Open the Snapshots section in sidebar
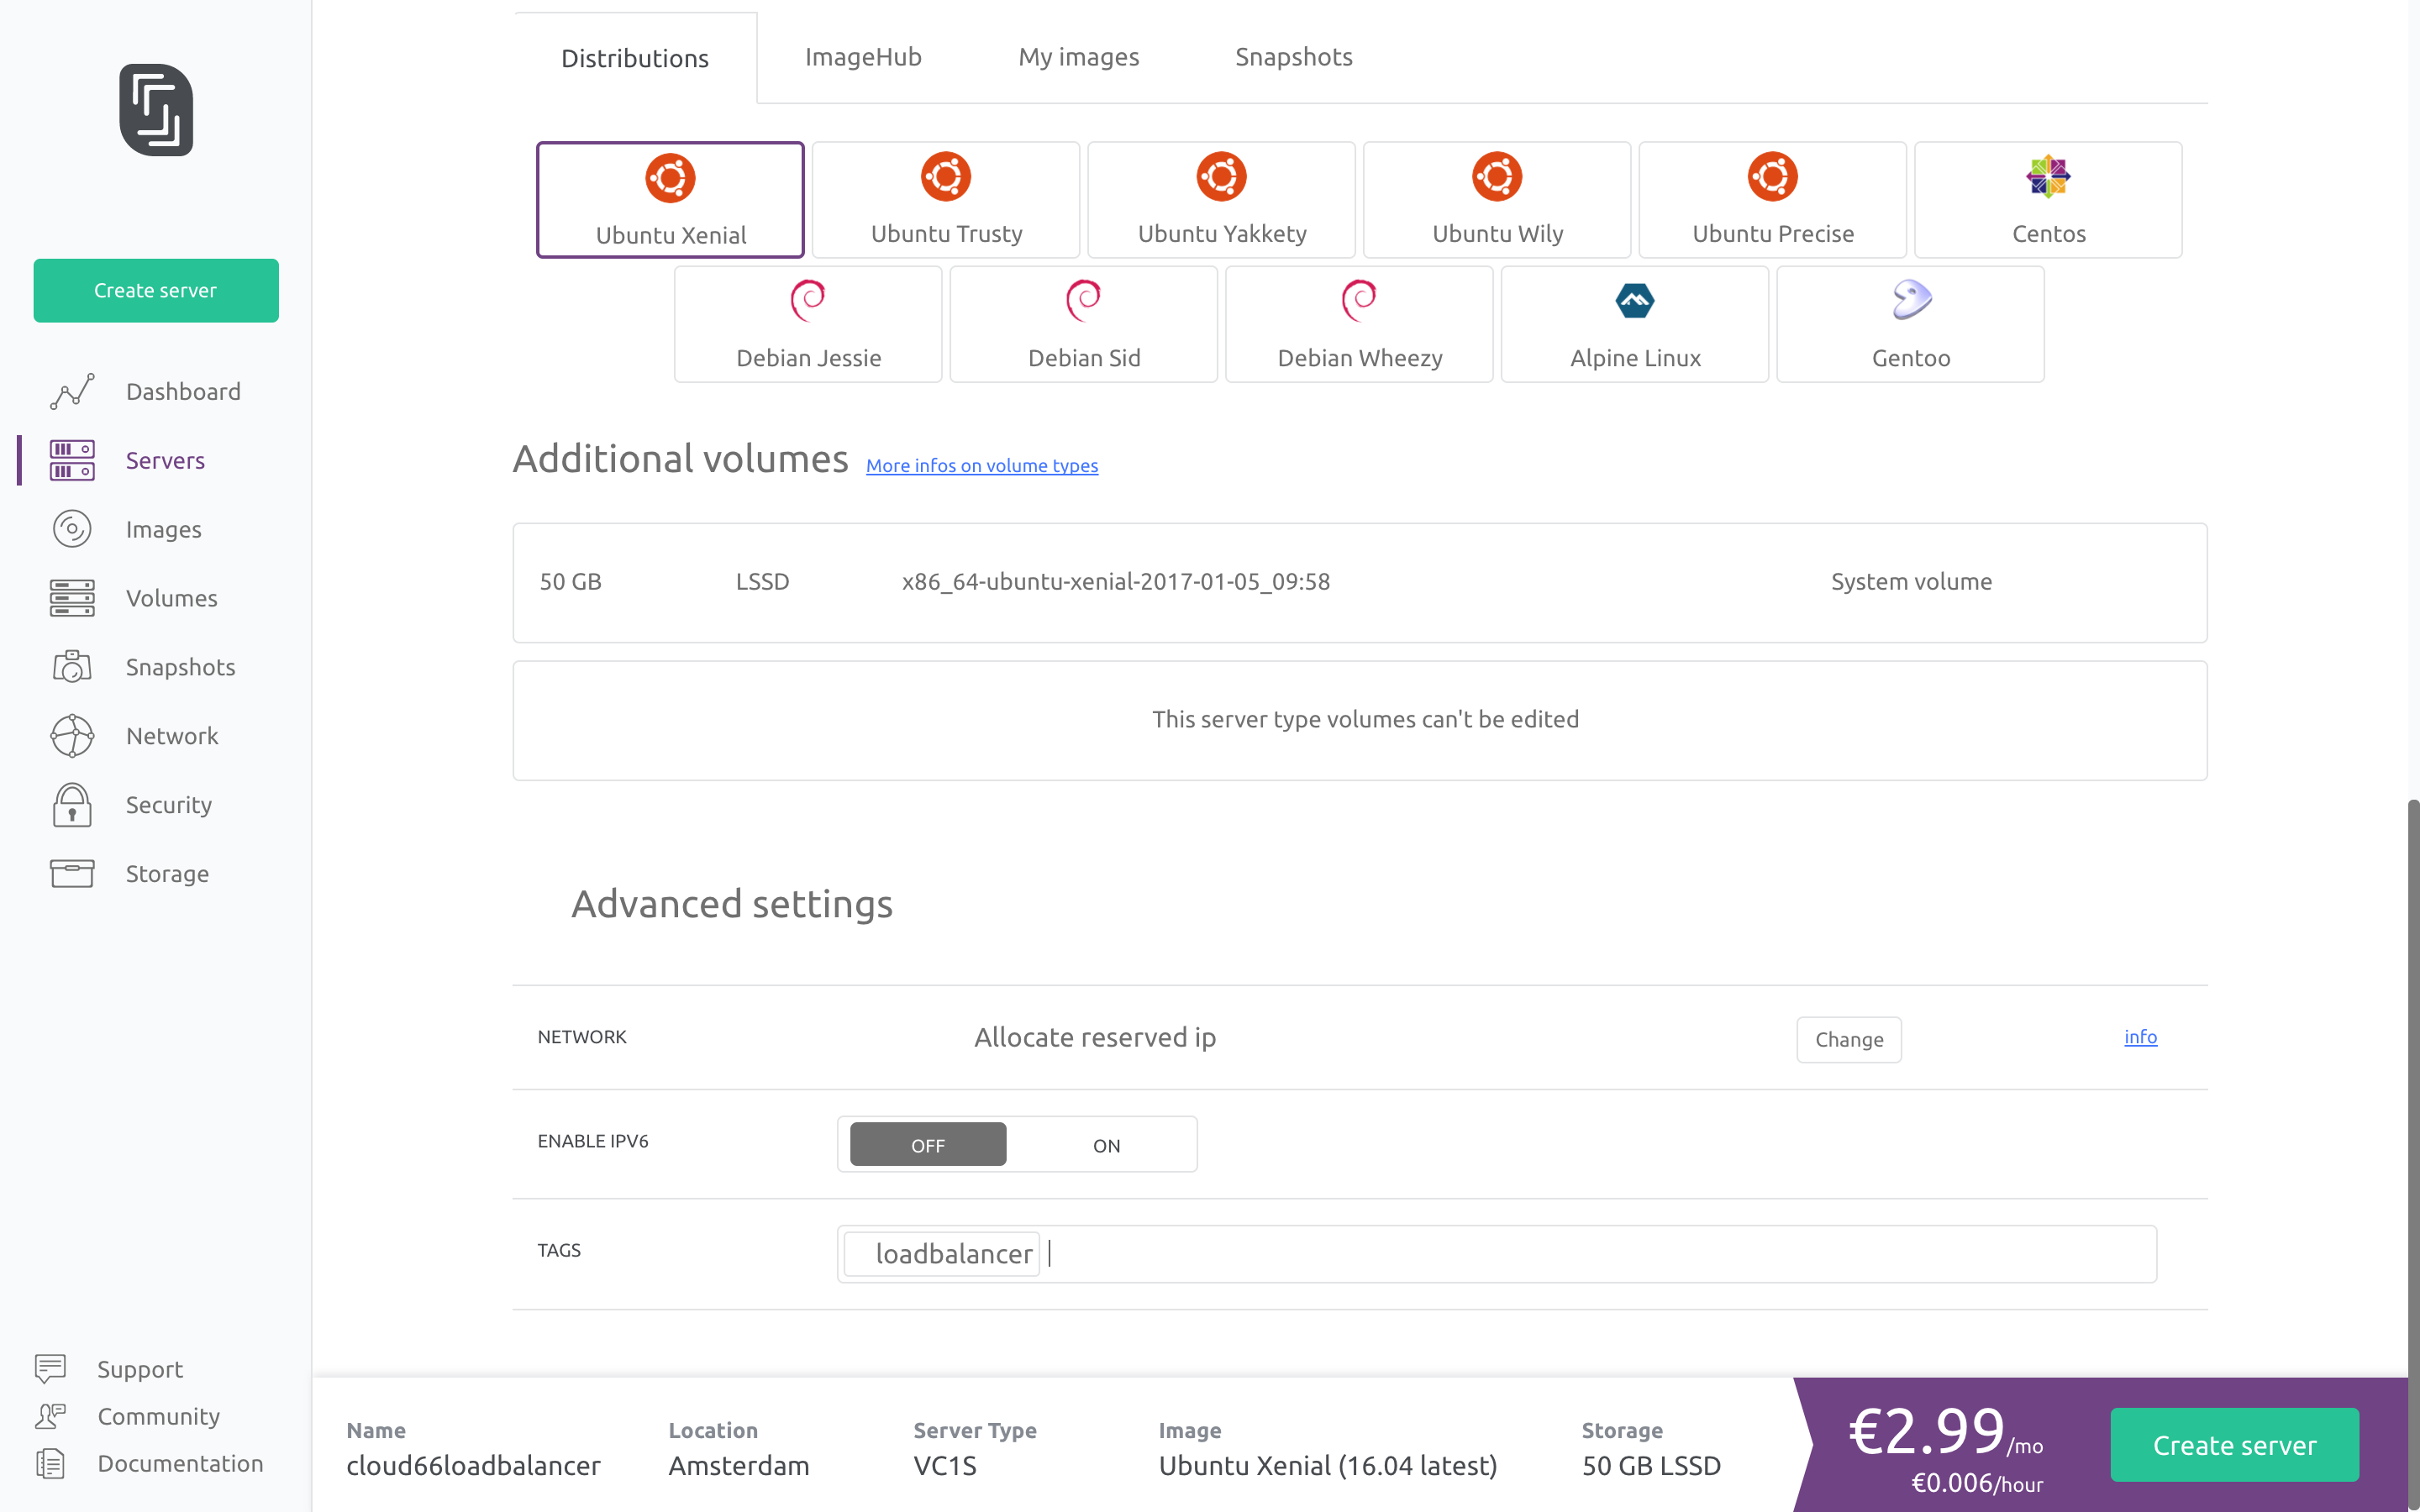The height and width of the screenshot is (1512, 2420). (180, 666)
